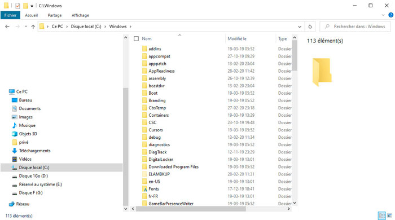Screen dimensions: 395x220
Task: Click Disque local (C:) breadcrumb
Action: [x=86, y=27]
